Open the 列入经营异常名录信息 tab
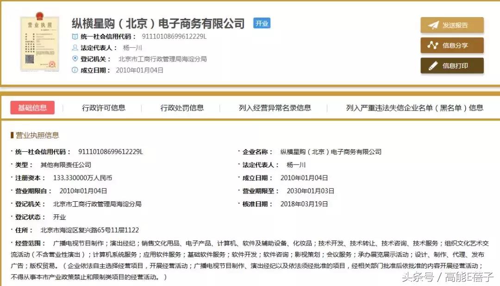Viewport: 500px width, 286px height. pyautogui.click(x=275, y=107)
